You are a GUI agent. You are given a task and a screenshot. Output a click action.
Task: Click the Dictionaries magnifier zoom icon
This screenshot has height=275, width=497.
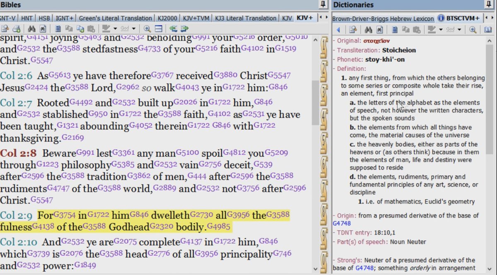coord(473,29)
